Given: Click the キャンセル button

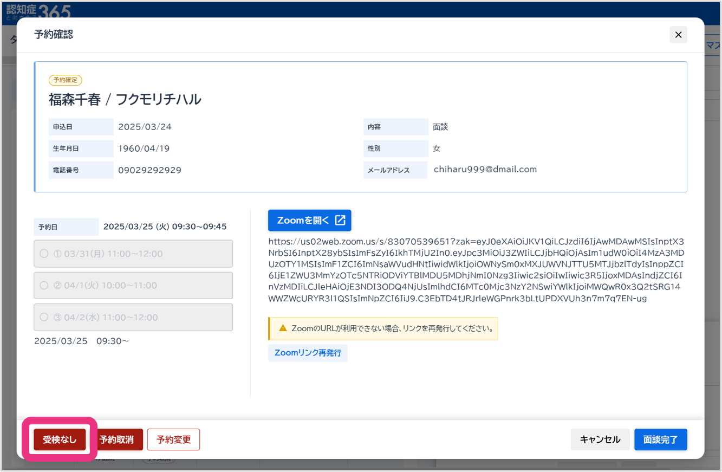Looking at the screenshot, I should 600,439.
